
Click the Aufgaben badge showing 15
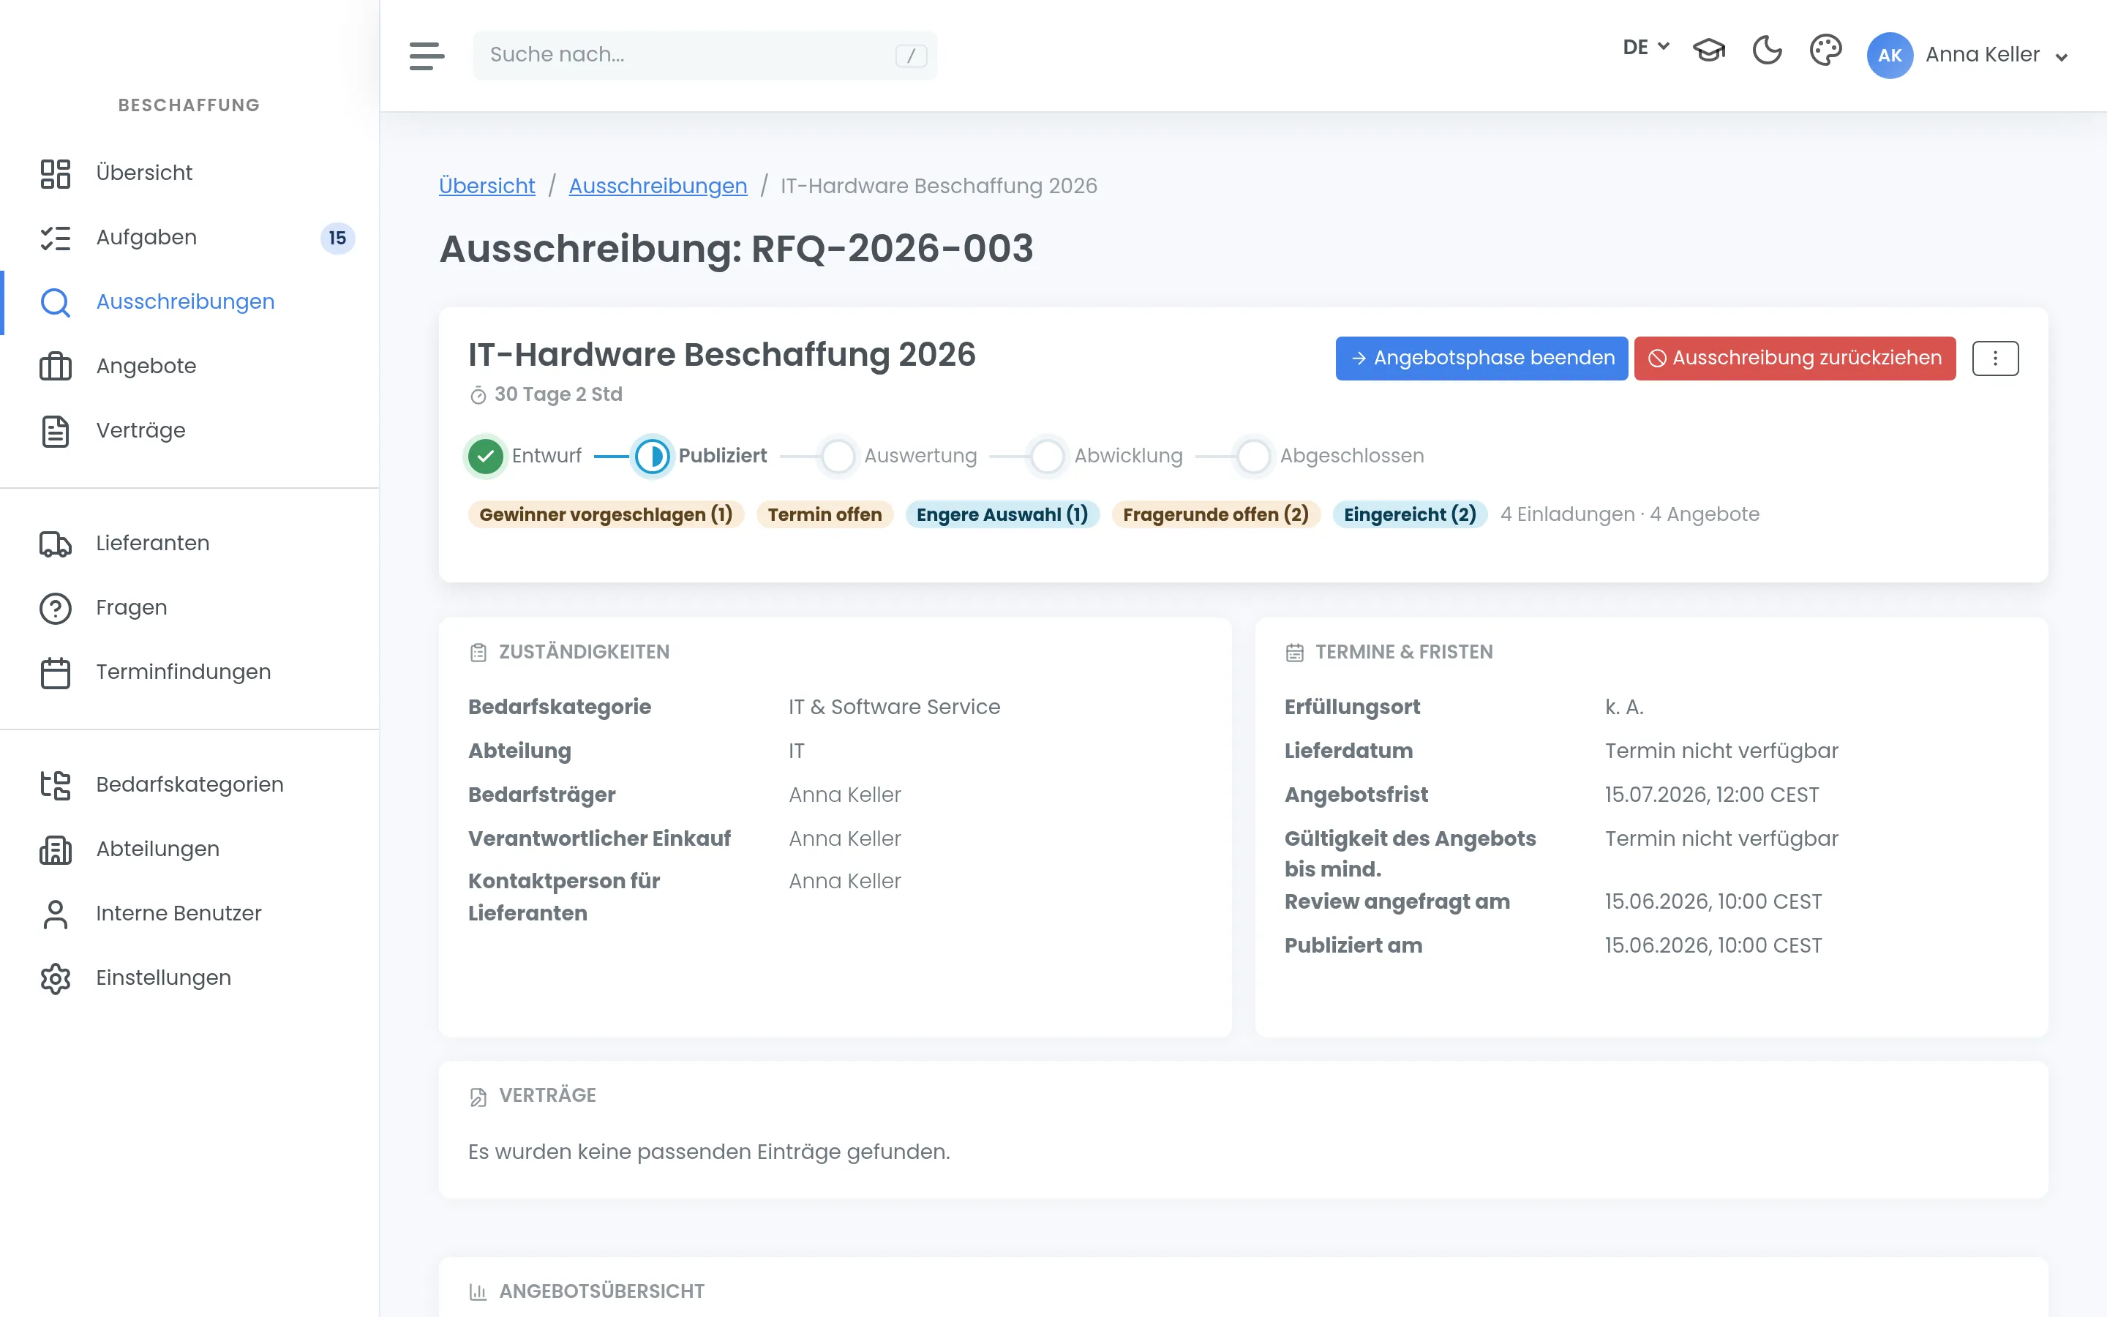point(337,238)
